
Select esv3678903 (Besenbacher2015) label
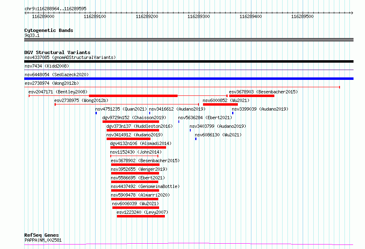point(263,92)
